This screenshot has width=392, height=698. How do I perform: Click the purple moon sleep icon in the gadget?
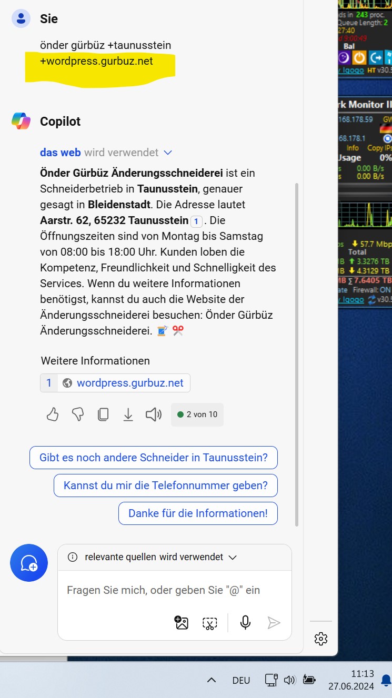point(344,57)
